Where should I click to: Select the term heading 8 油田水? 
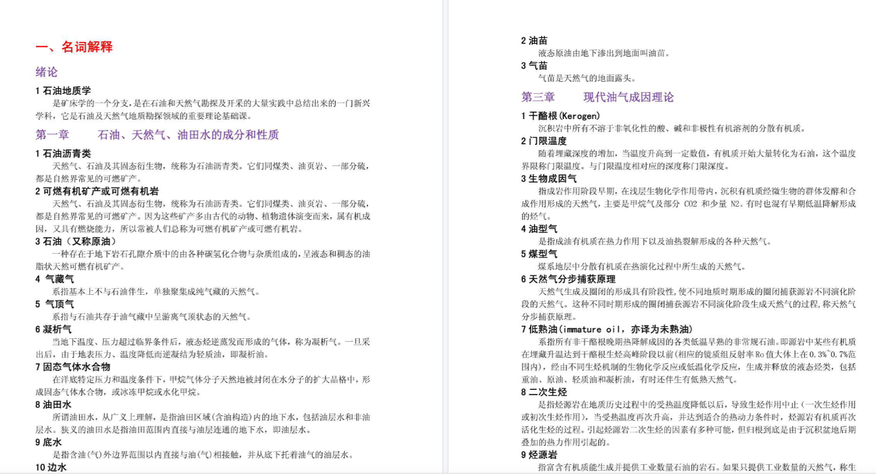[53, 405]
